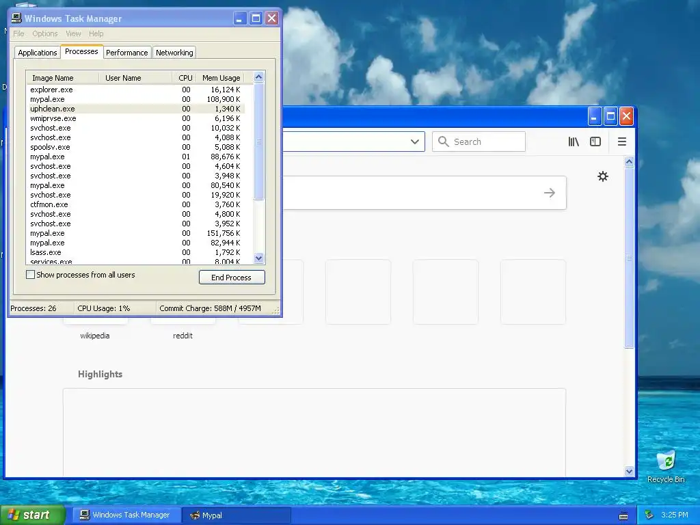Enable Show processes from all users

tap(30, 275)
